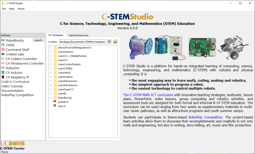Click the Raspberry Pi board image
Viewport: 255px width, 154px height.
point(202,48)
